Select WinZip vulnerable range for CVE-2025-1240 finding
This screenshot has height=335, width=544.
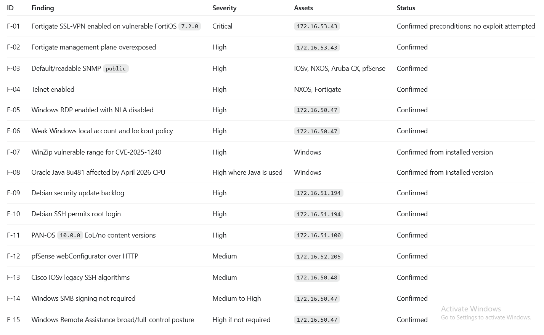96,152
